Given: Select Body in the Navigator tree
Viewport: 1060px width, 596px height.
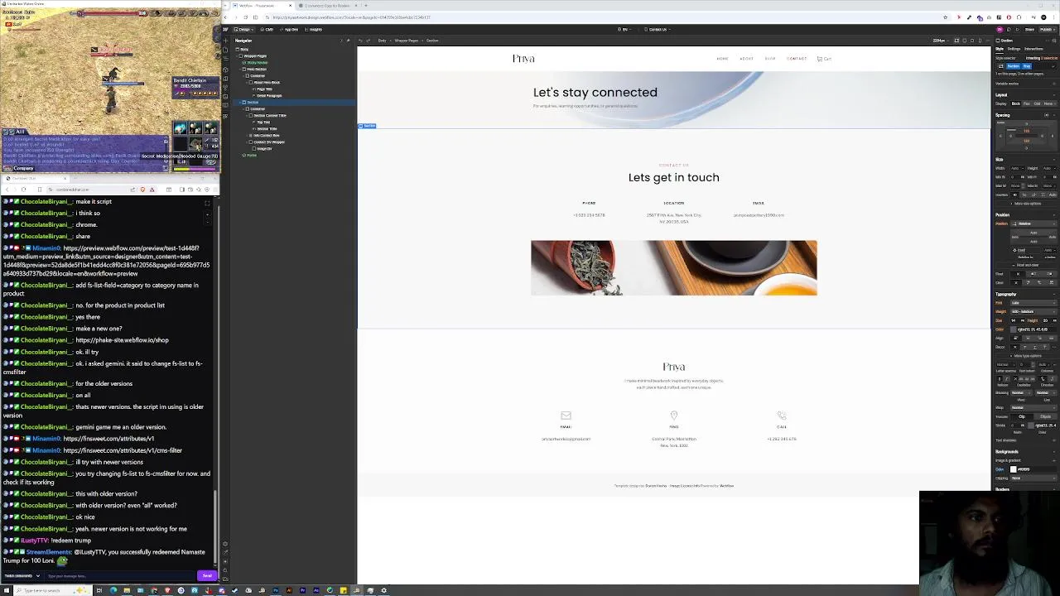Looking at the screenshot, I should 244,50.
